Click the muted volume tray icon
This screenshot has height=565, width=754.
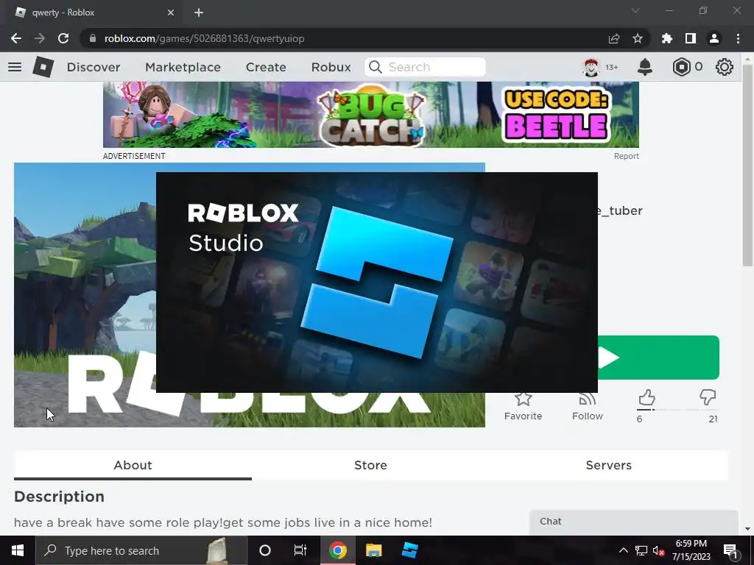point(658,550)
